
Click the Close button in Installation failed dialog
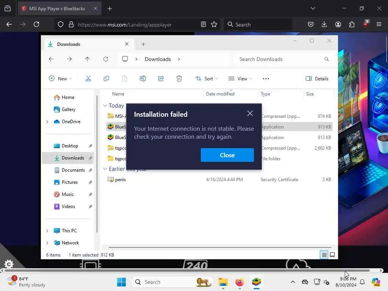(227, 155)
